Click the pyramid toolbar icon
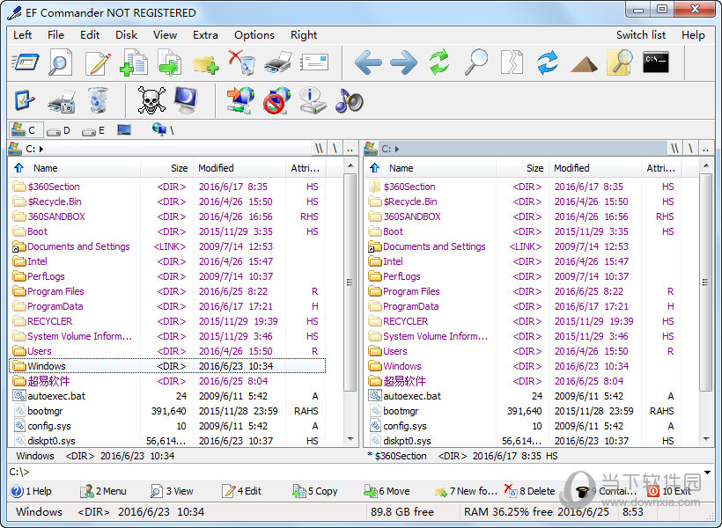The height and width of the screenshot is (528, 722). pos(584,64)
